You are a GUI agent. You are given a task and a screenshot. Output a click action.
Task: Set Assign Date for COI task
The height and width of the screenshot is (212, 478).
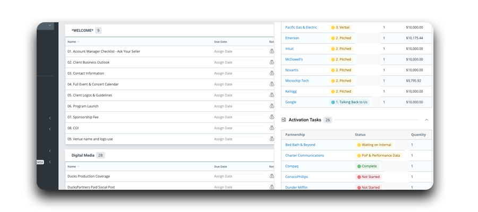tap(223, 128)
